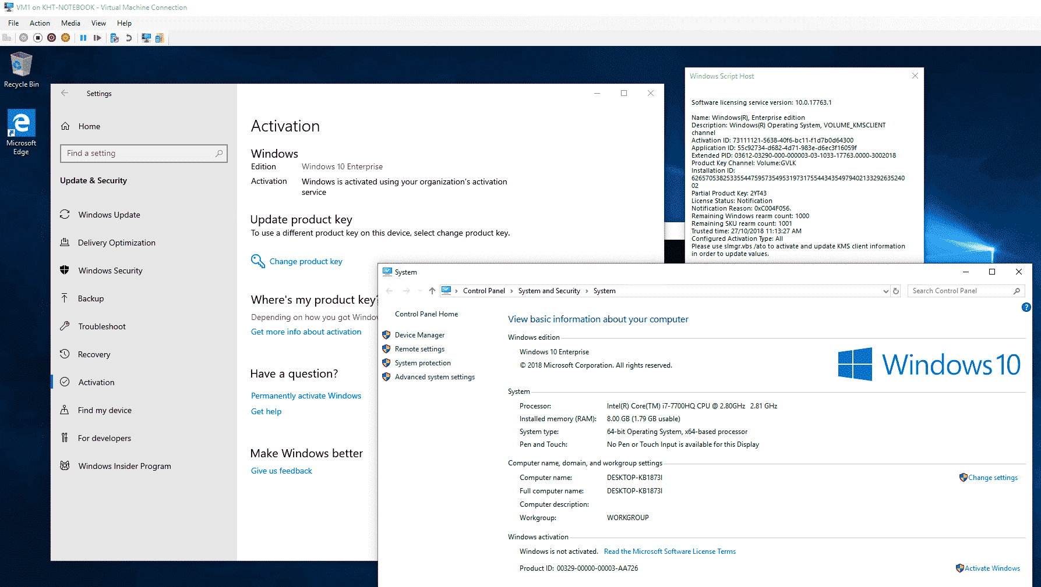
Task: Click the blue help icon in System window
Action: click(1026, 307)
